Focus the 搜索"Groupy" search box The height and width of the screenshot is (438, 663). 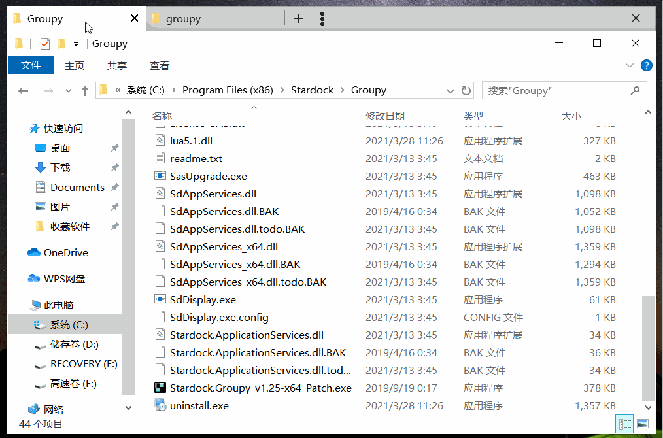point(564,90)
